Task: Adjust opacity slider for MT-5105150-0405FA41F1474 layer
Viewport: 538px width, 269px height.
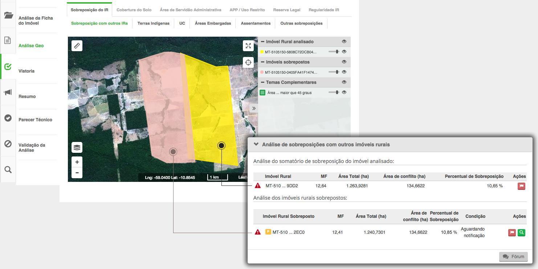Action: (334, 72)
